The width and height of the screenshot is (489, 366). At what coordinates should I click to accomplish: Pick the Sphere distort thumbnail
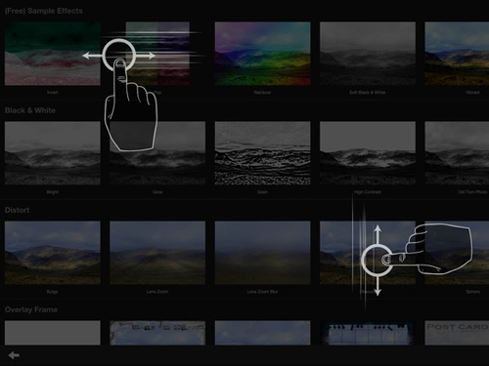click(x=457, y=253)
